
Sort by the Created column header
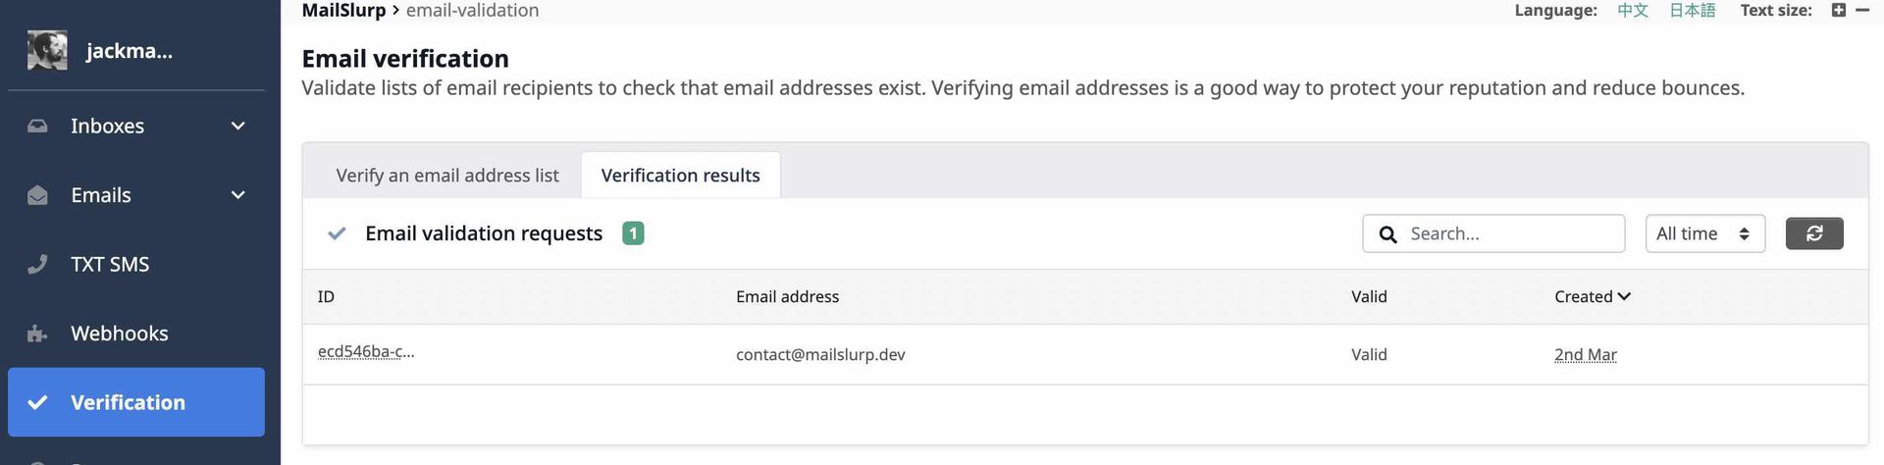coord(1592,296)
